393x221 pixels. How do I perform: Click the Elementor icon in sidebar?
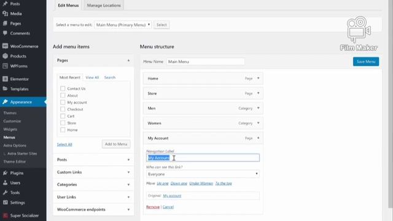pyautogui.click(x=5, y=79)
